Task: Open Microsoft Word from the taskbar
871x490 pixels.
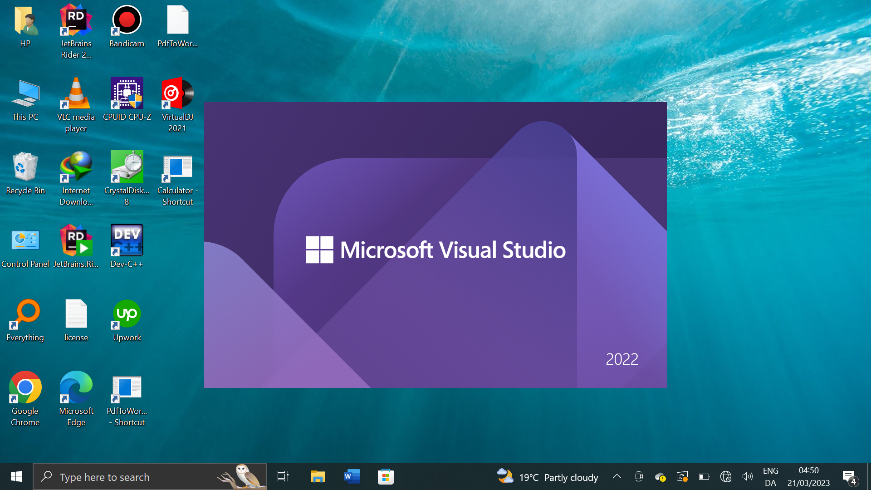Action: coord(352,476)
